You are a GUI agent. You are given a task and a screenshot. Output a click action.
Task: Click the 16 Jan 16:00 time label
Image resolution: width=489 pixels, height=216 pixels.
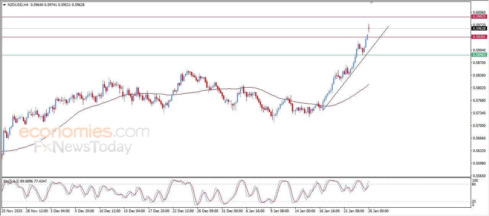click(330, 210)
